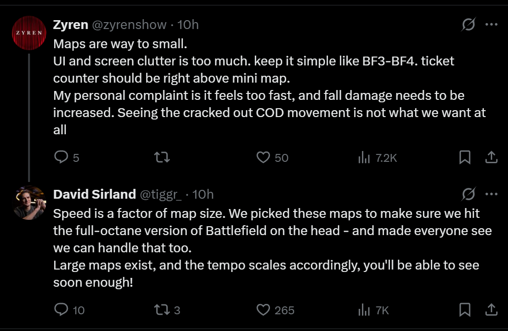Bookmark David Sirland's reply
The width and height of the screenshot is (508, 331).
pyautogui.click(x=465, y=310)
